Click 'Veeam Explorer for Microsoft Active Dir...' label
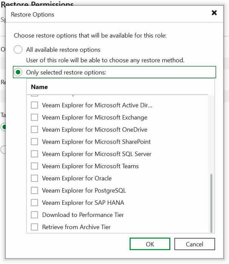 (x=97, y=105)
